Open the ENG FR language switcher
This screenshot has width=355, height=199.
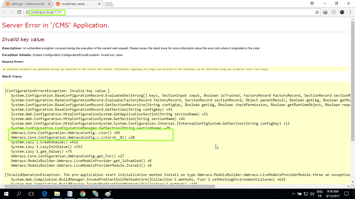point(319,194)
